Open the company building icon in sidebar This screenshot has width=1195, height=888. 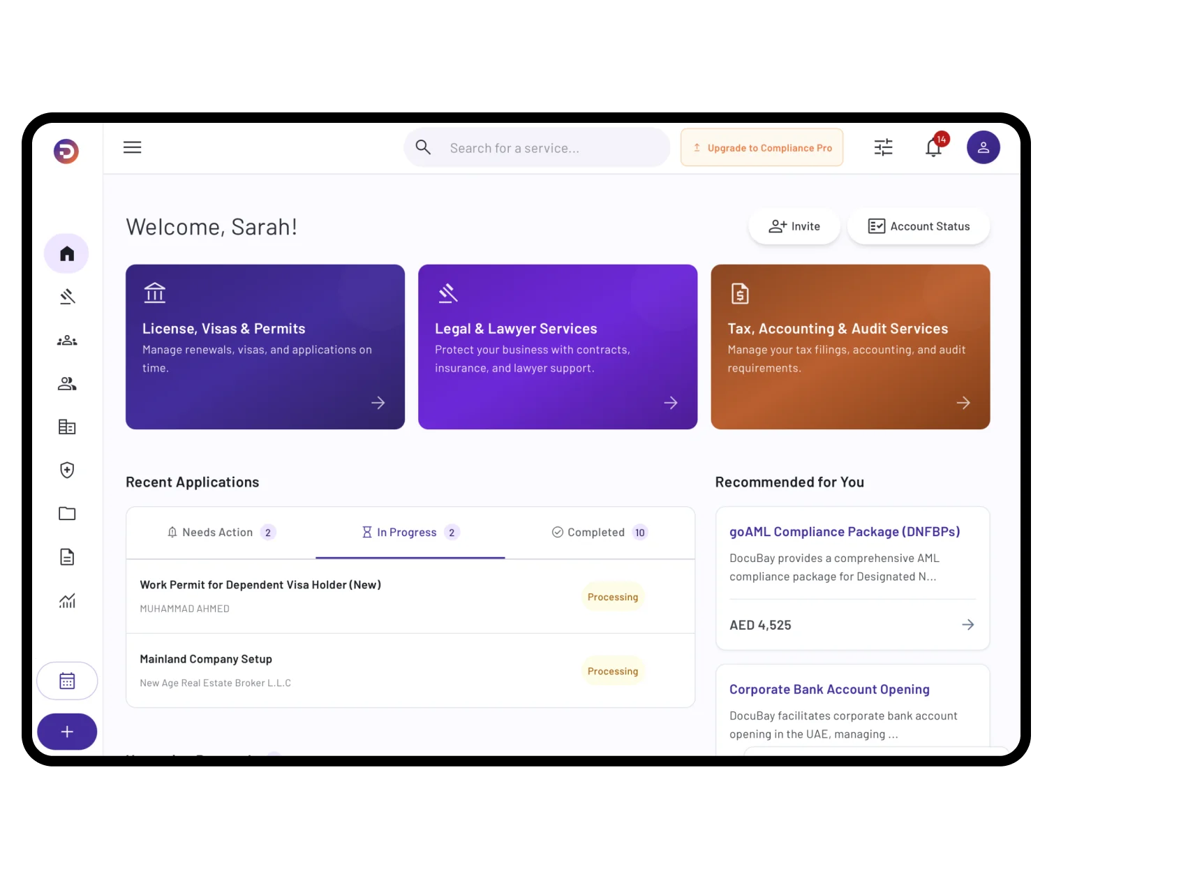[66, 427]
